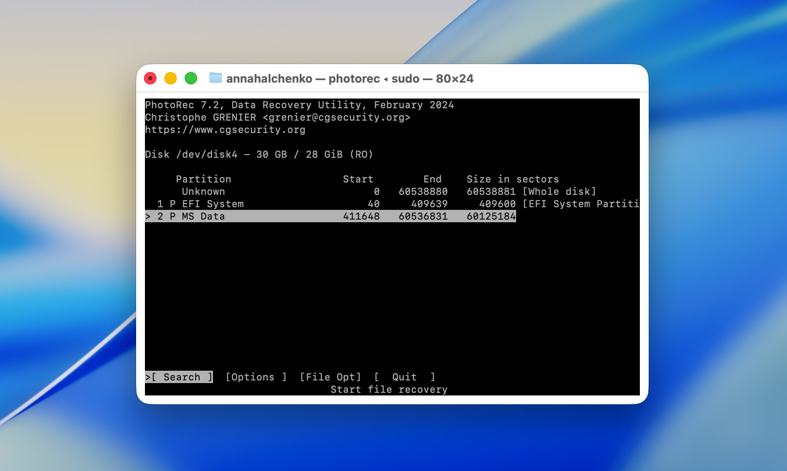Click the end value 409639
Viewport: 787px width, 471px height.
coord(430,204)
